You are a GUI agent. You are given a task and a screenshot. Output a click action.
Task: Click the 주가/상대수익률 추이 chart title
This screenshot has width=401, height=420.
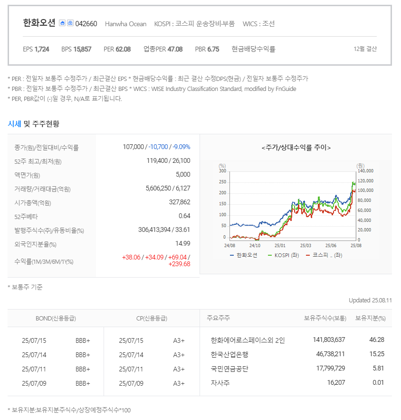point(296,148)
